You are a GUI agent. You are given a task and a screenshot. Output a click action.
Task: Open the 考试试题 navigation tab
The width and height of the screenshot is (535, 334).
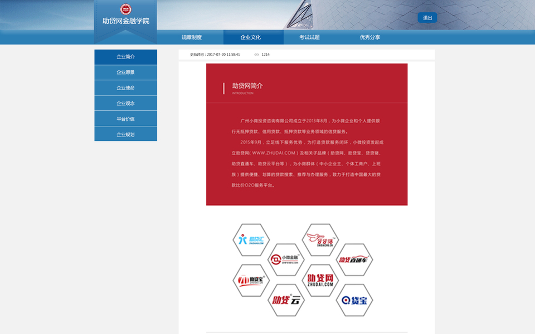309,37
